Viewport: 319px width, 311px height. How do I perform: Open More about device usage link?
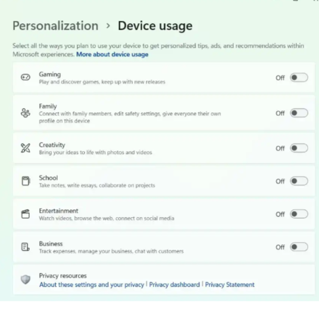coord(112,55)
